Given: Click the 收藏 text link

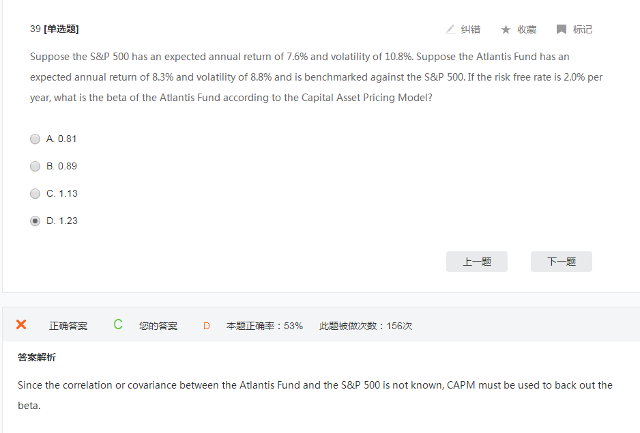Looking at the screenshot, I should (526, 29).
